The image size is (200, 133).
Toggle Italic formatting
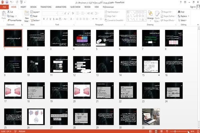coord(47,19)
